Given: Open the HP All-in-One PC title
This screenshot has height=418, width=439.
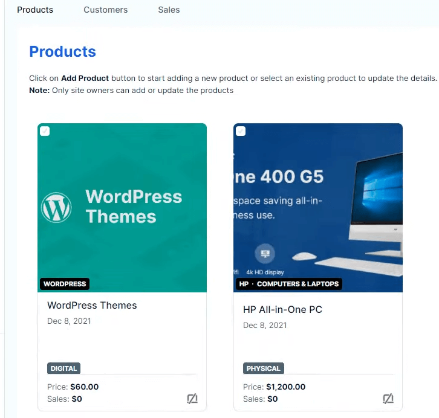Looking at the screenshot, I should [x=283, y=309].
